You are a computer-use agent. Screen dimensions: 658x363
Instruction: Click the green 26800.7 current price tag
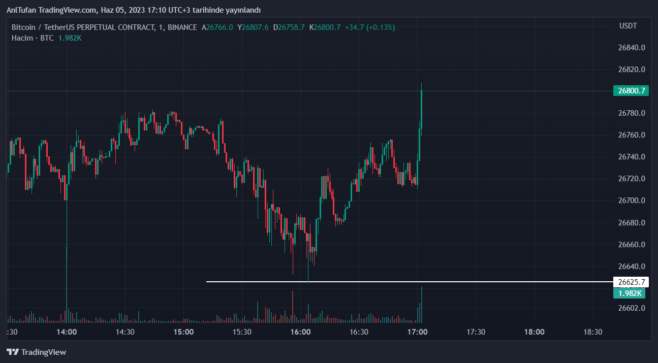pos(632,91)
